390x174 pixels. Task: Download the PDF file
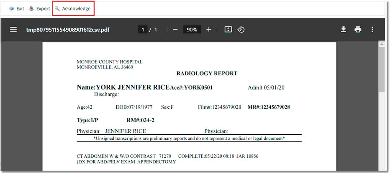[x=344, y=30]
